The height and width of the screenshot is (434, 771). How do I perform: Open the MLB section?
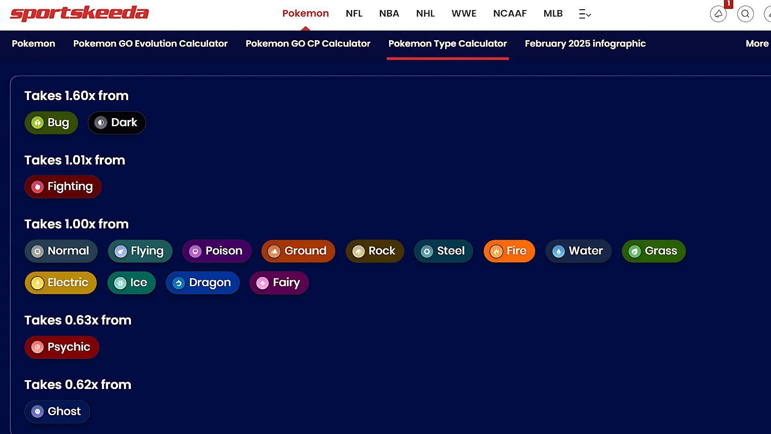click(553, 14)
